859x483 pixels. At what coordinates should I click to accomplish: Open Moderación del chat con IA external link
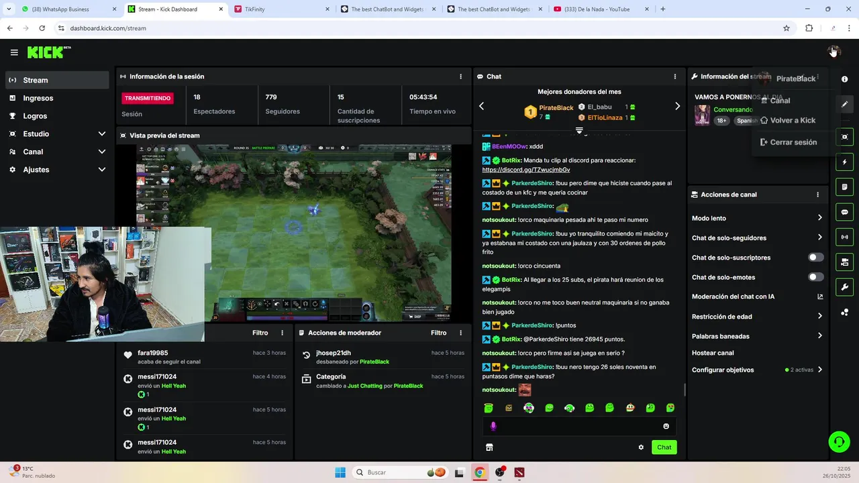click(820, 297)
